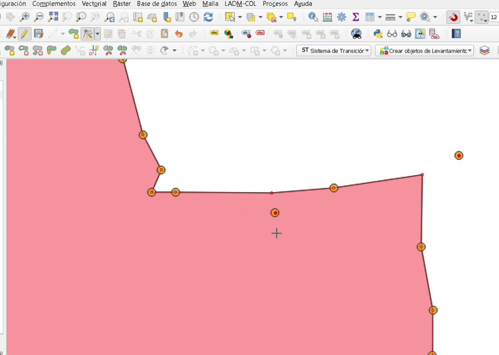Open the Procesos menu
The width and height of the screenshot is (499, 355).
[x=275, y=4]
